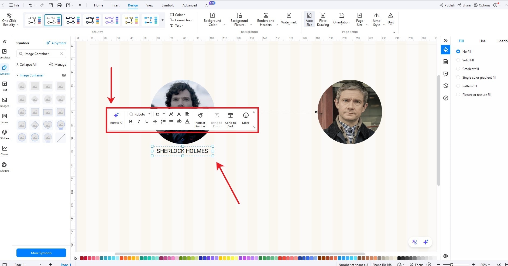The width and height of the screenshot is (508, 266).
Task: Expand the beautify styles gallery arrow
Action: 162,20
